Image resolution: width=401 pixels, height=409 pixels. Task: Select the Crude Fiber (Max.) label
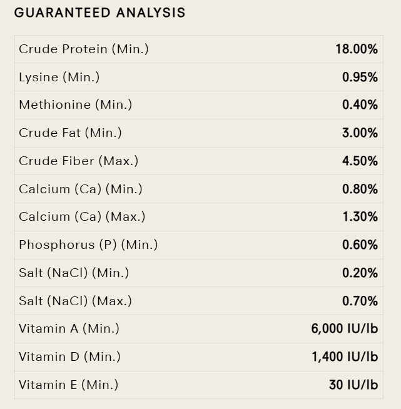click(x=79, y=161)
